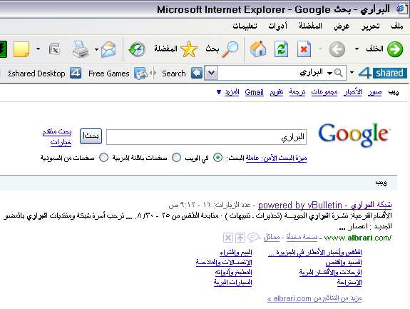Open the Back button history dropdown
Viewport: 410px width, 309px height.
(357, 49)
